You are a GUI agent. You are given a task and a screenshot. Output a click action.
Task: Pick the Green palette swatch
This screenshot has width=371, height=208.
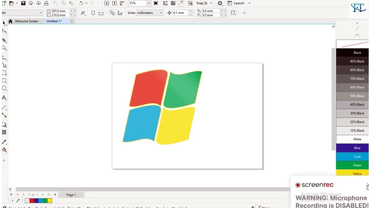coord(352,165)
